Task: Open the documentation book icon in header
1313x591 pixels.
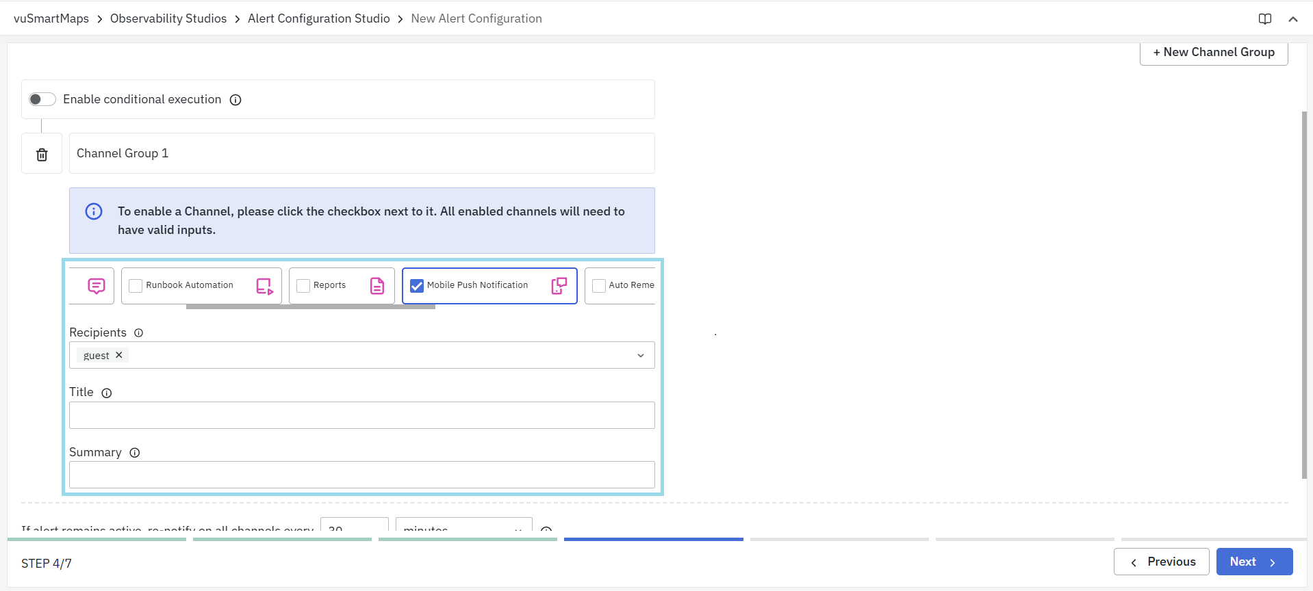Action: pos(1264,19)
